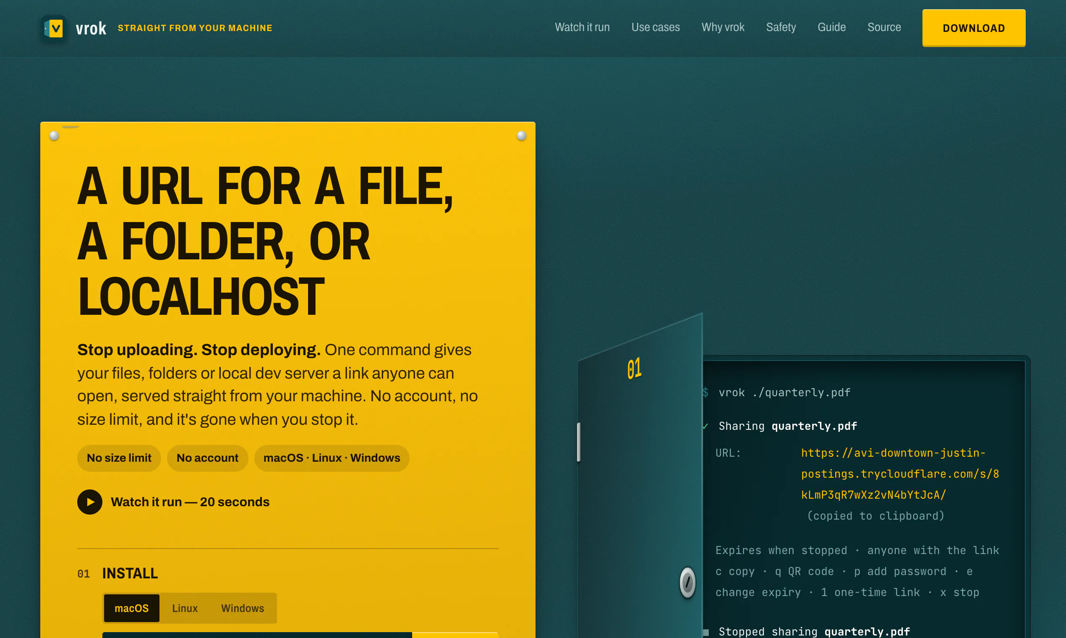The width and height of the screenshot is (1066, 638).
Task: Click "(copied to clipboard)" text
Action: [x=875, y=515]
